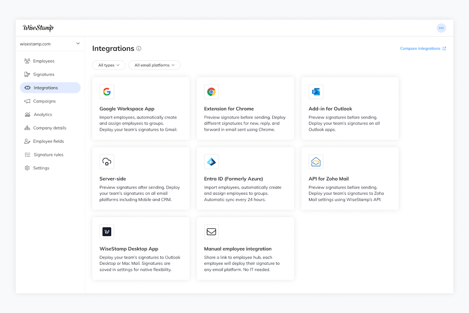The width and height of the screenshot is (469, 313).
Task: Open the All types filter dropdown
Action: pyautogui.click(x=109, y=65)
